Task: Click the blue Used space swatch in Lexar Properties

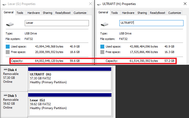Action: coord(8,46)
